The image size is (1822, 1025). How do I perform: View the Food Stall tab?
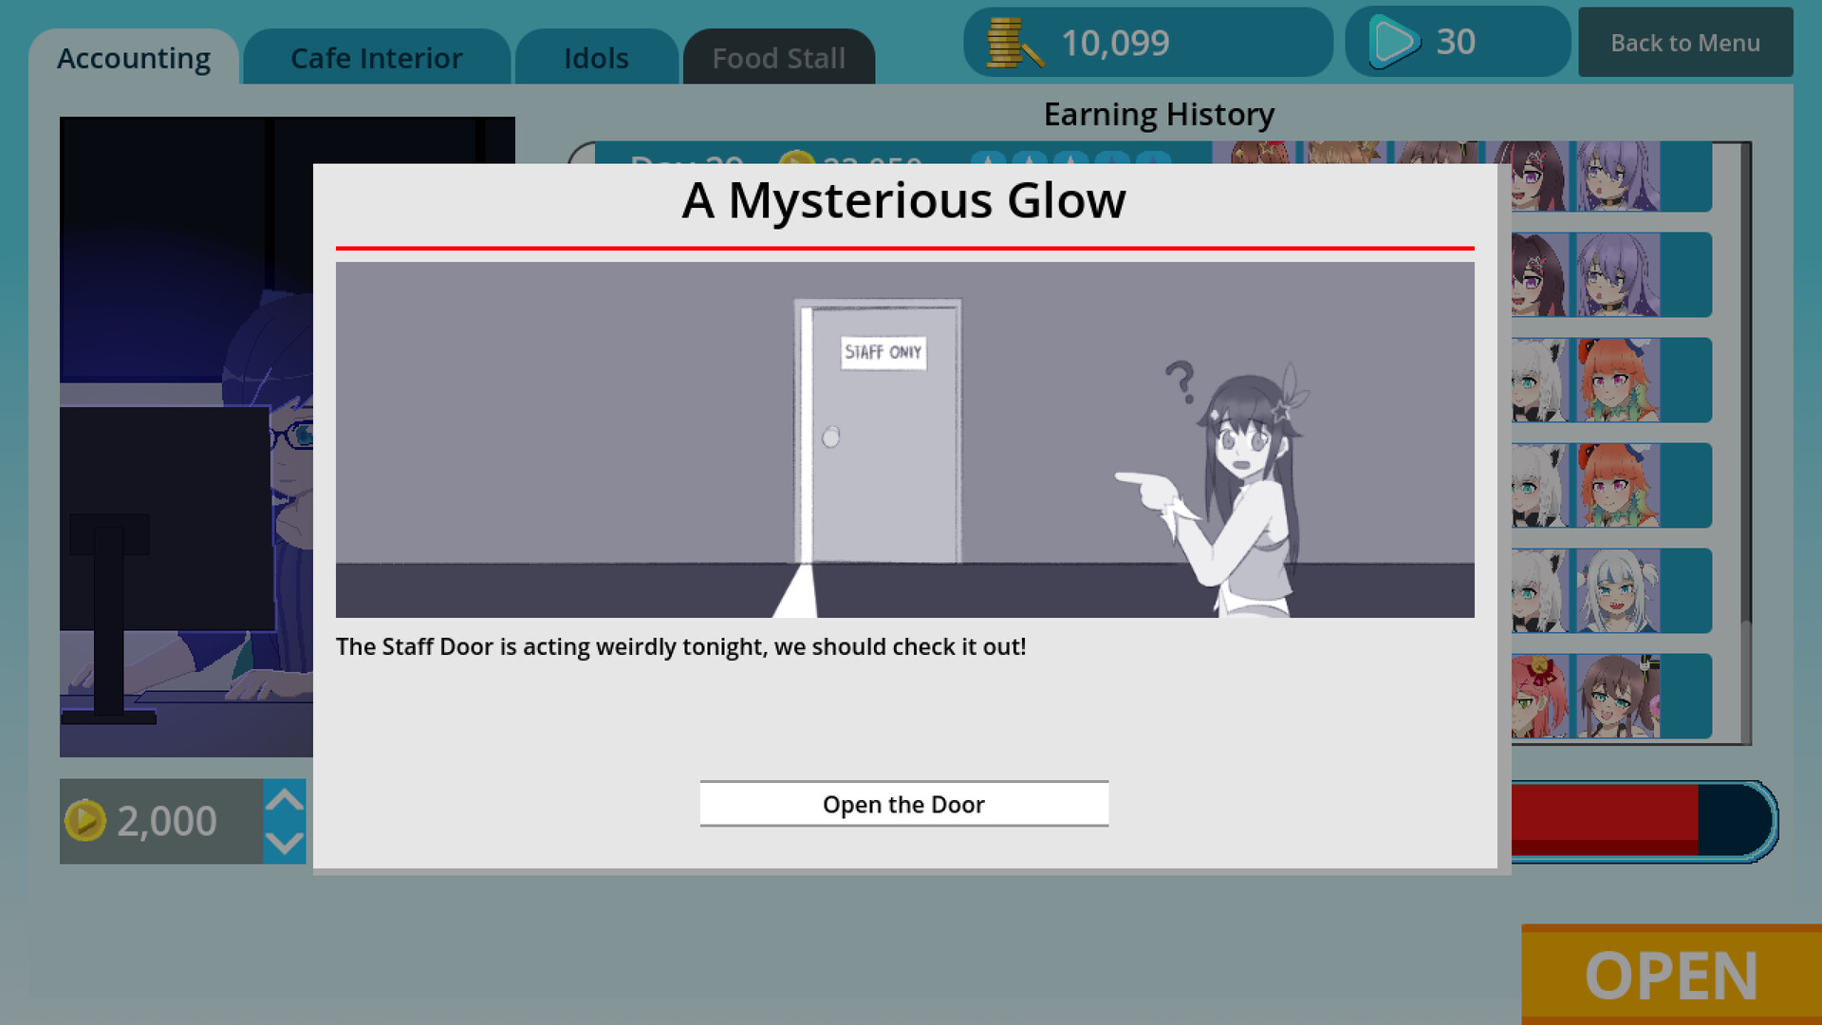pos(778,57)
